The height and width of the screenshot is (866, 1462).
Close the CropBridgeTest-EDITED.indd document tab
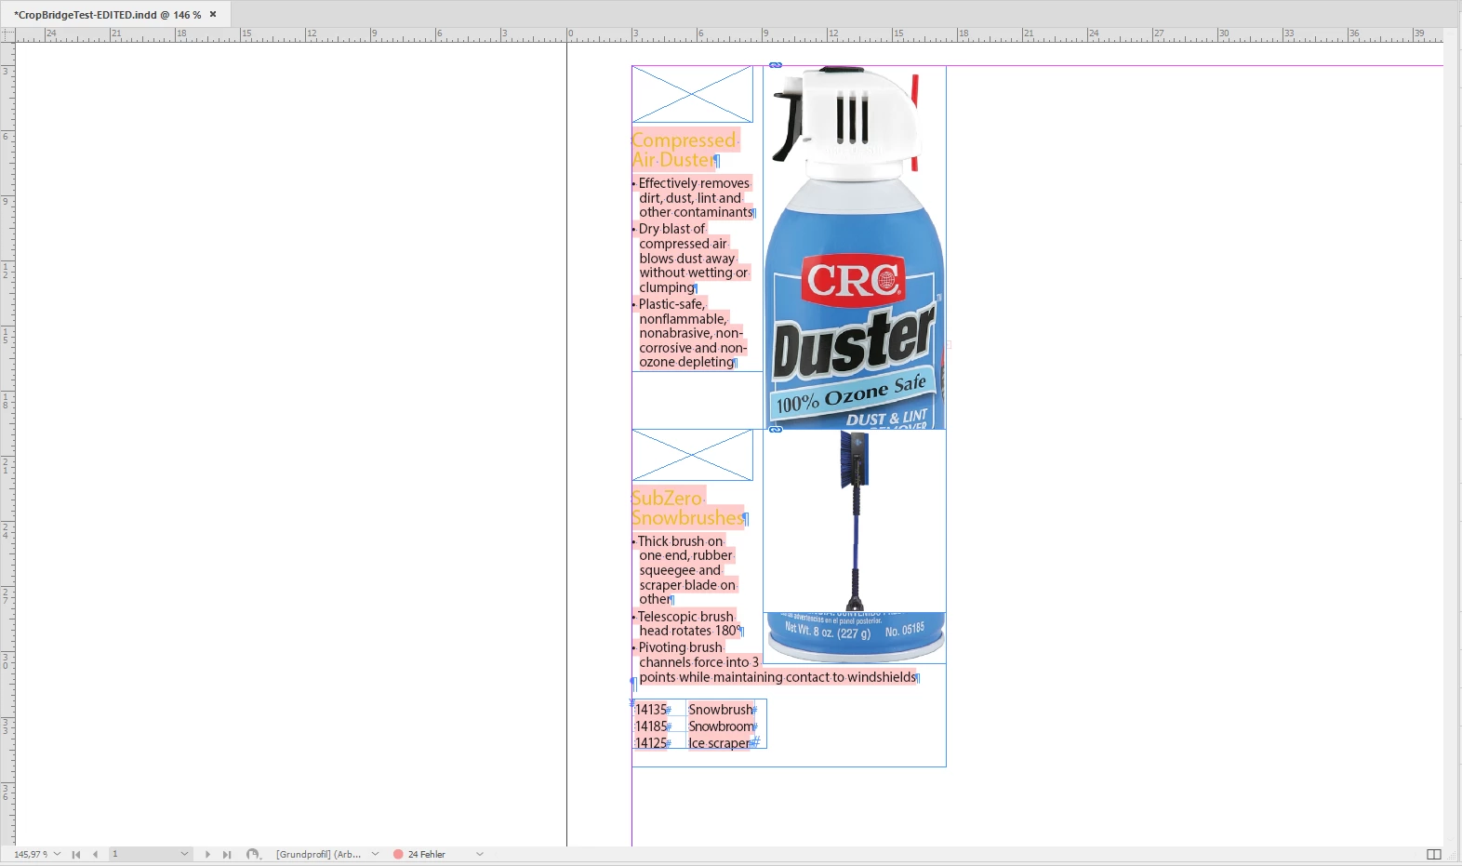pyautogui.click(x=213, y=14)
